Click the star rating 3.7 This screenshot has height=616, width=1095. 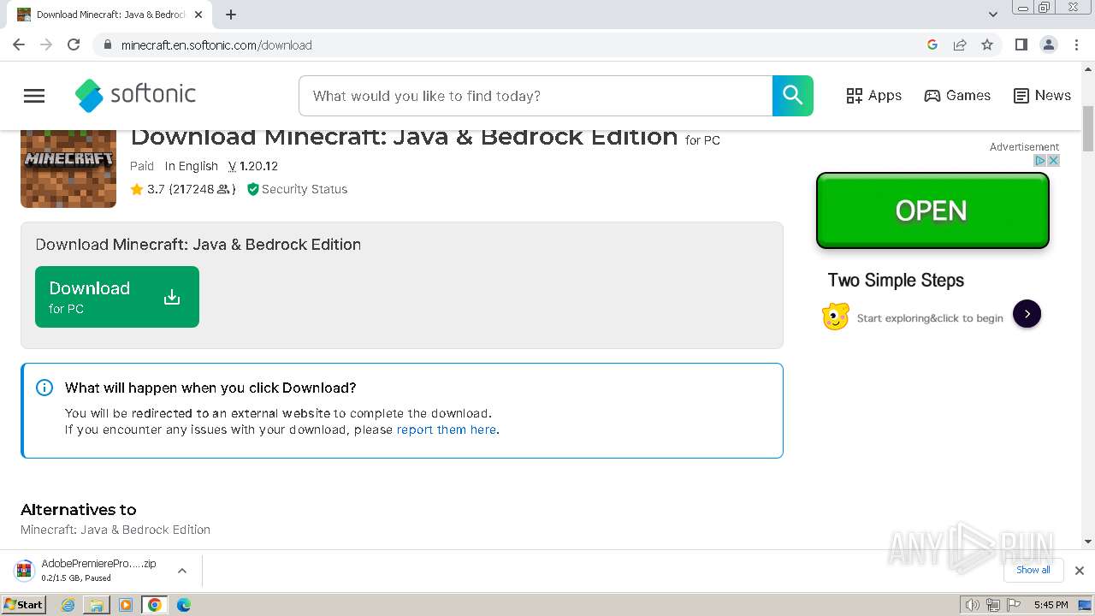point(147,189)
